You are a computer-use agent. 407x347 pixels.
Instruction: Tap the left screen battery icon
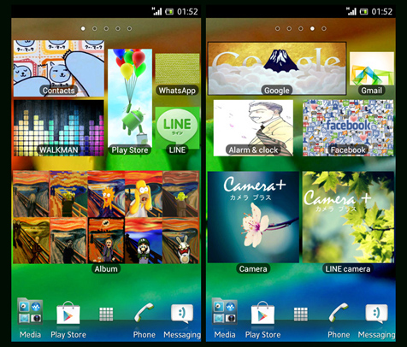(169, 12)
